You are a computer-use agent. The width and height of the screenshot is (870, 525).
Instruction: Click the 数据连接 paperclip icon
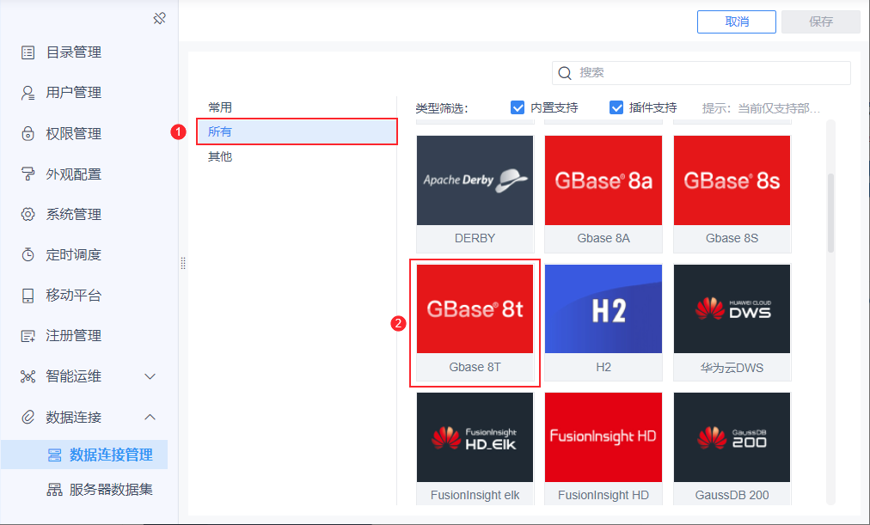click(28, 417)
